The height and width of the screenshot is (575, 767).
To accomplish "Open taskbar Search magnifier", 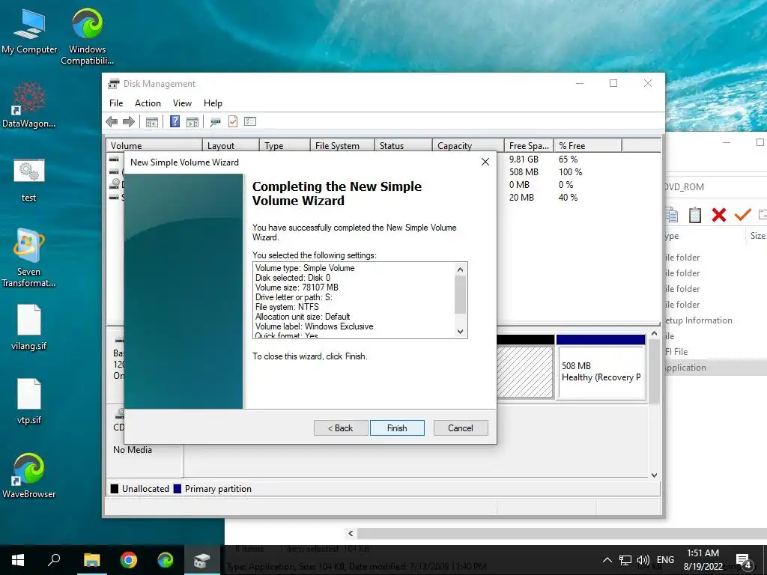I will [54, 560].
